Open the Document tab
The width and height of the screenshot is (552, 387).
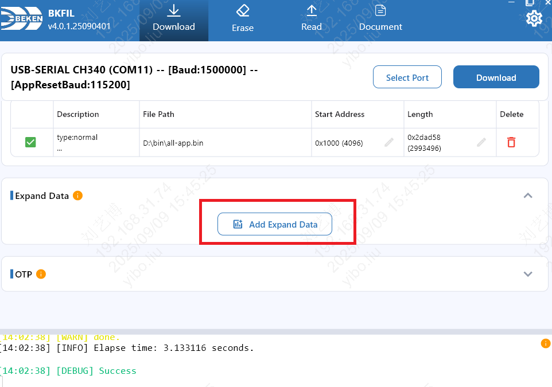coord(380,20)
